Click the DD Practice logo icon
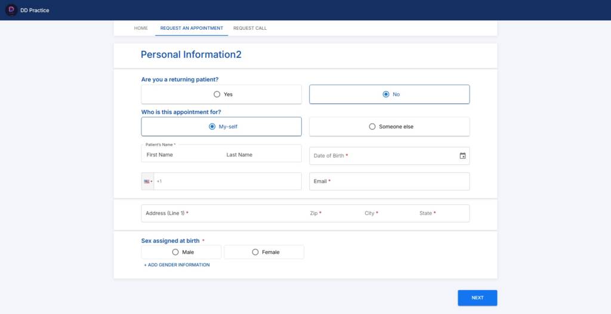The width and height of the screenshot is (611, 314). tap(11, 10)
